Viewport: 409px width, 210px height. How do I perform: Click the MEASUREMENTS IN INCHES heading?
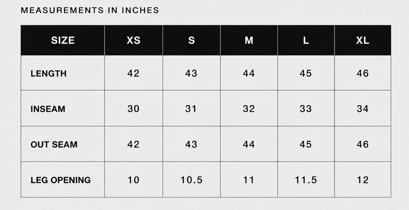90,10
